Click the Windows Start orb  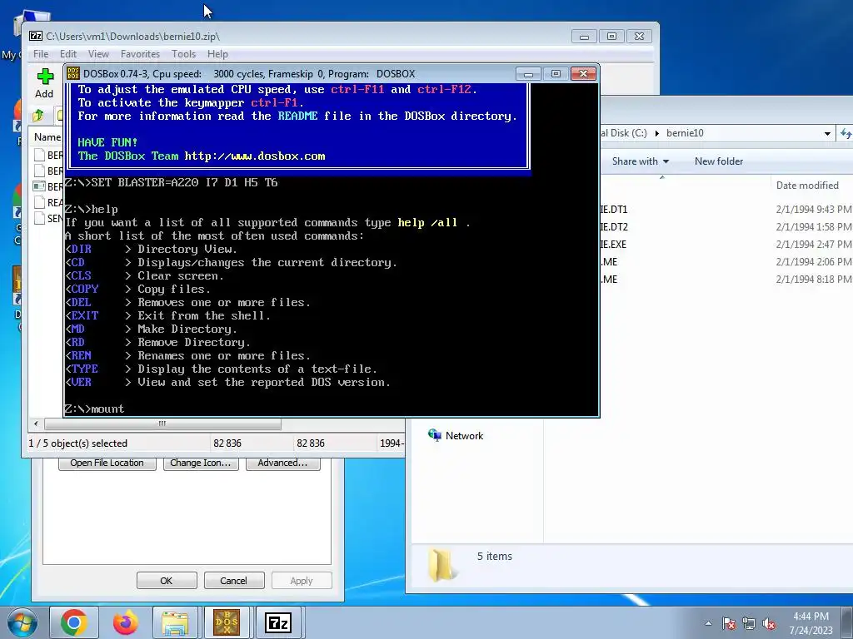22,622
